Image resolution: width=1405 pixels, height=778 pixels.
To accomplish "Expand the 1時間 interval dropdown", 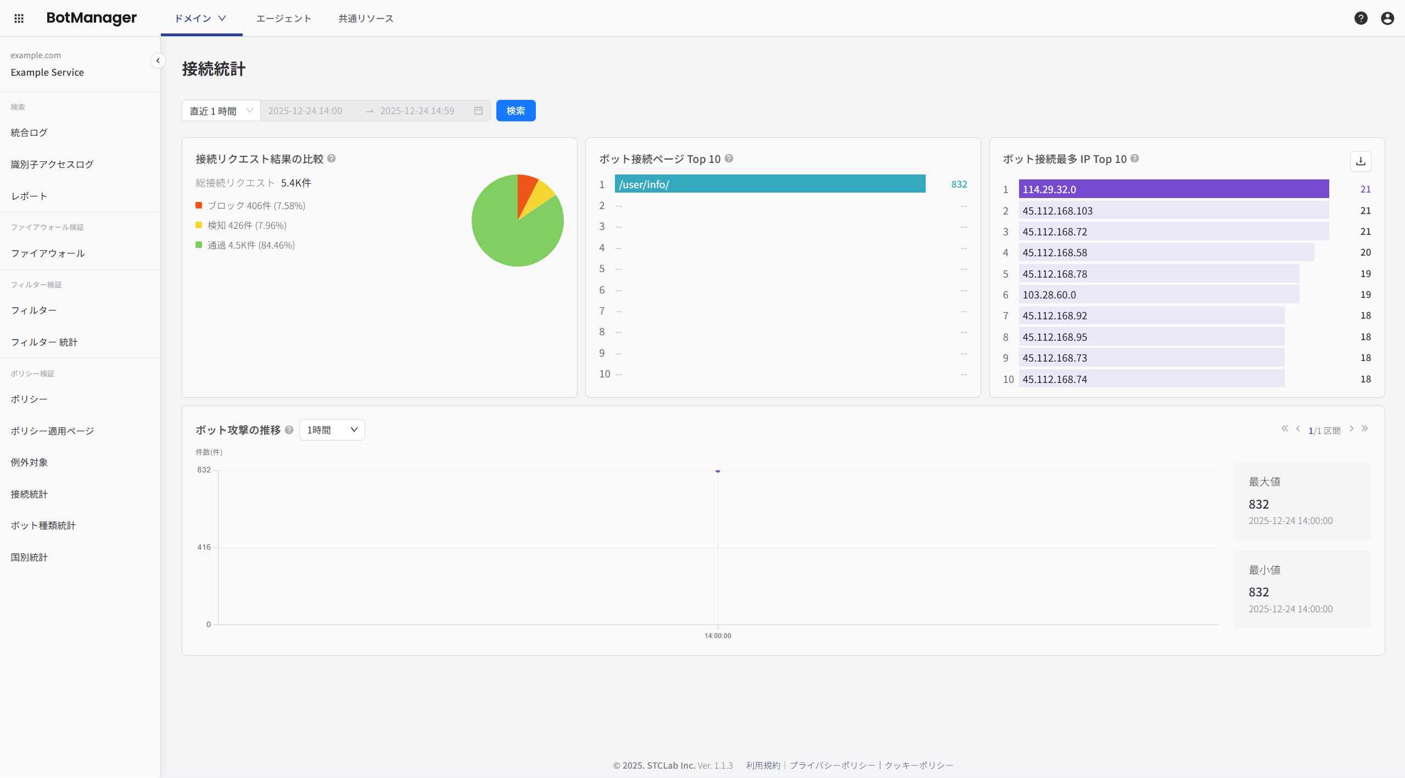I will tap(332, 430).
